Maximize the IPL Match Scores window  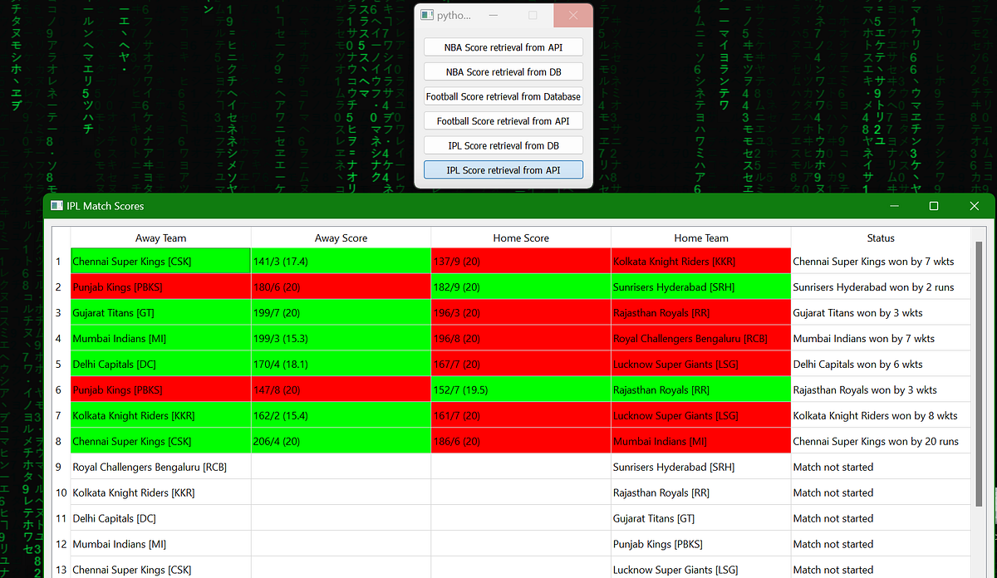(x=933, y=205)
